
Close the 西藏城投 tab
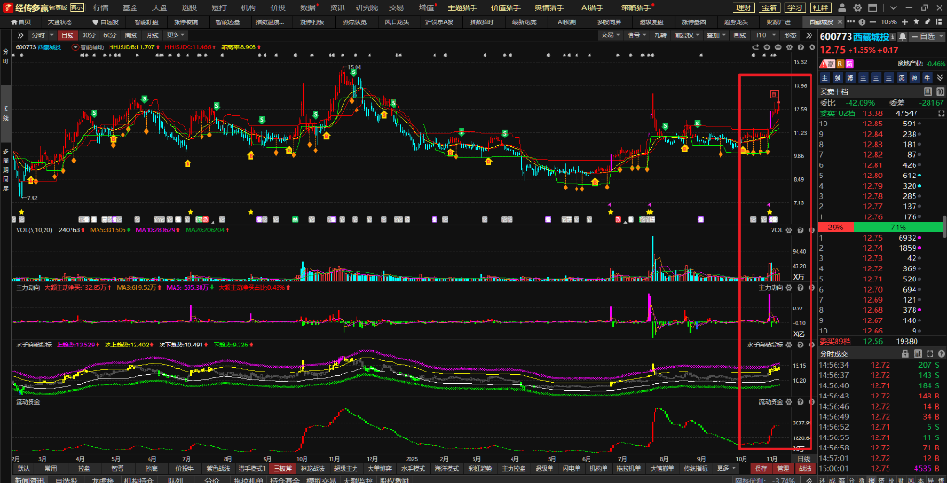839,20
